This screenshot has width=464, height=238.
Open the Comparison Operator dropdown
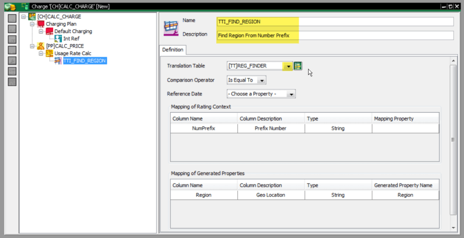click(x=262, y=81)
